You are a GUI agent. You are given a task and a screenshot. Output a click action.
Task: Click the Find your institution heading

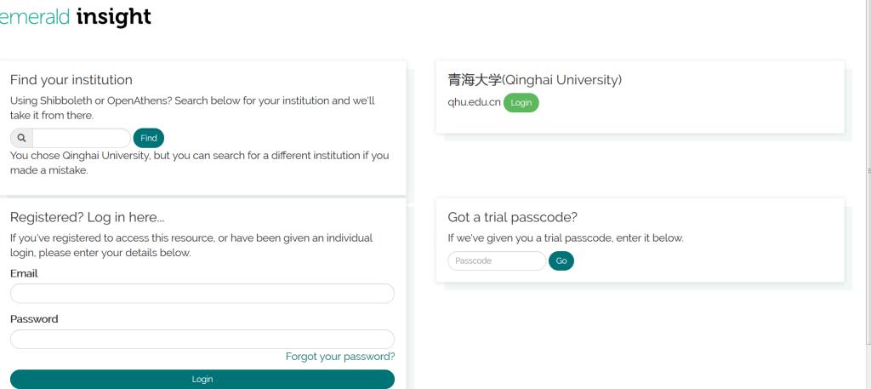tap(71, 80)
